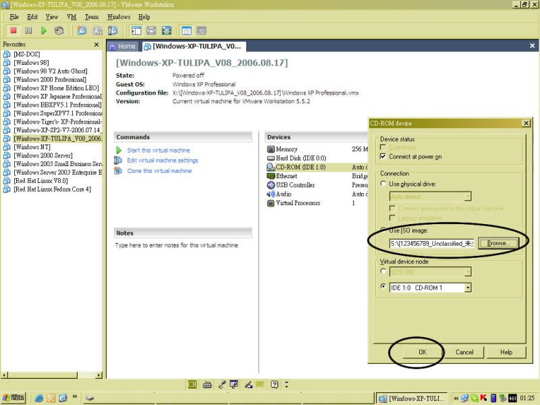This screenshot has height=405, width=540.
Task: Open the Team menu
Action: (x=92, y=17)
